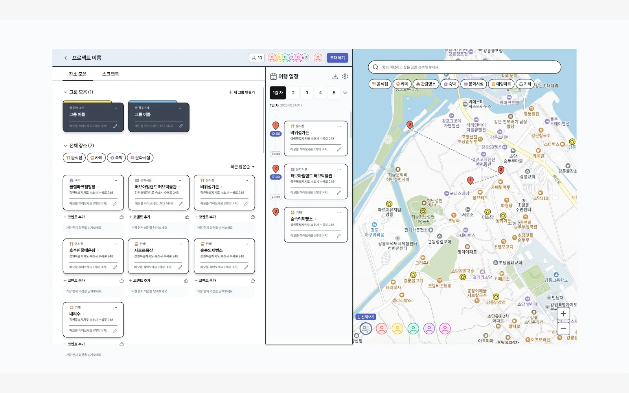Open more options on 사르르목장 card
This screenshot has width=629, height=393.
click(x=181, y=244)
